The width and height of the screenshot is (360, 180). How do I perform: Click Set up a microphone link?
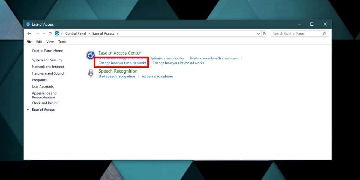(x=157, y=76)
